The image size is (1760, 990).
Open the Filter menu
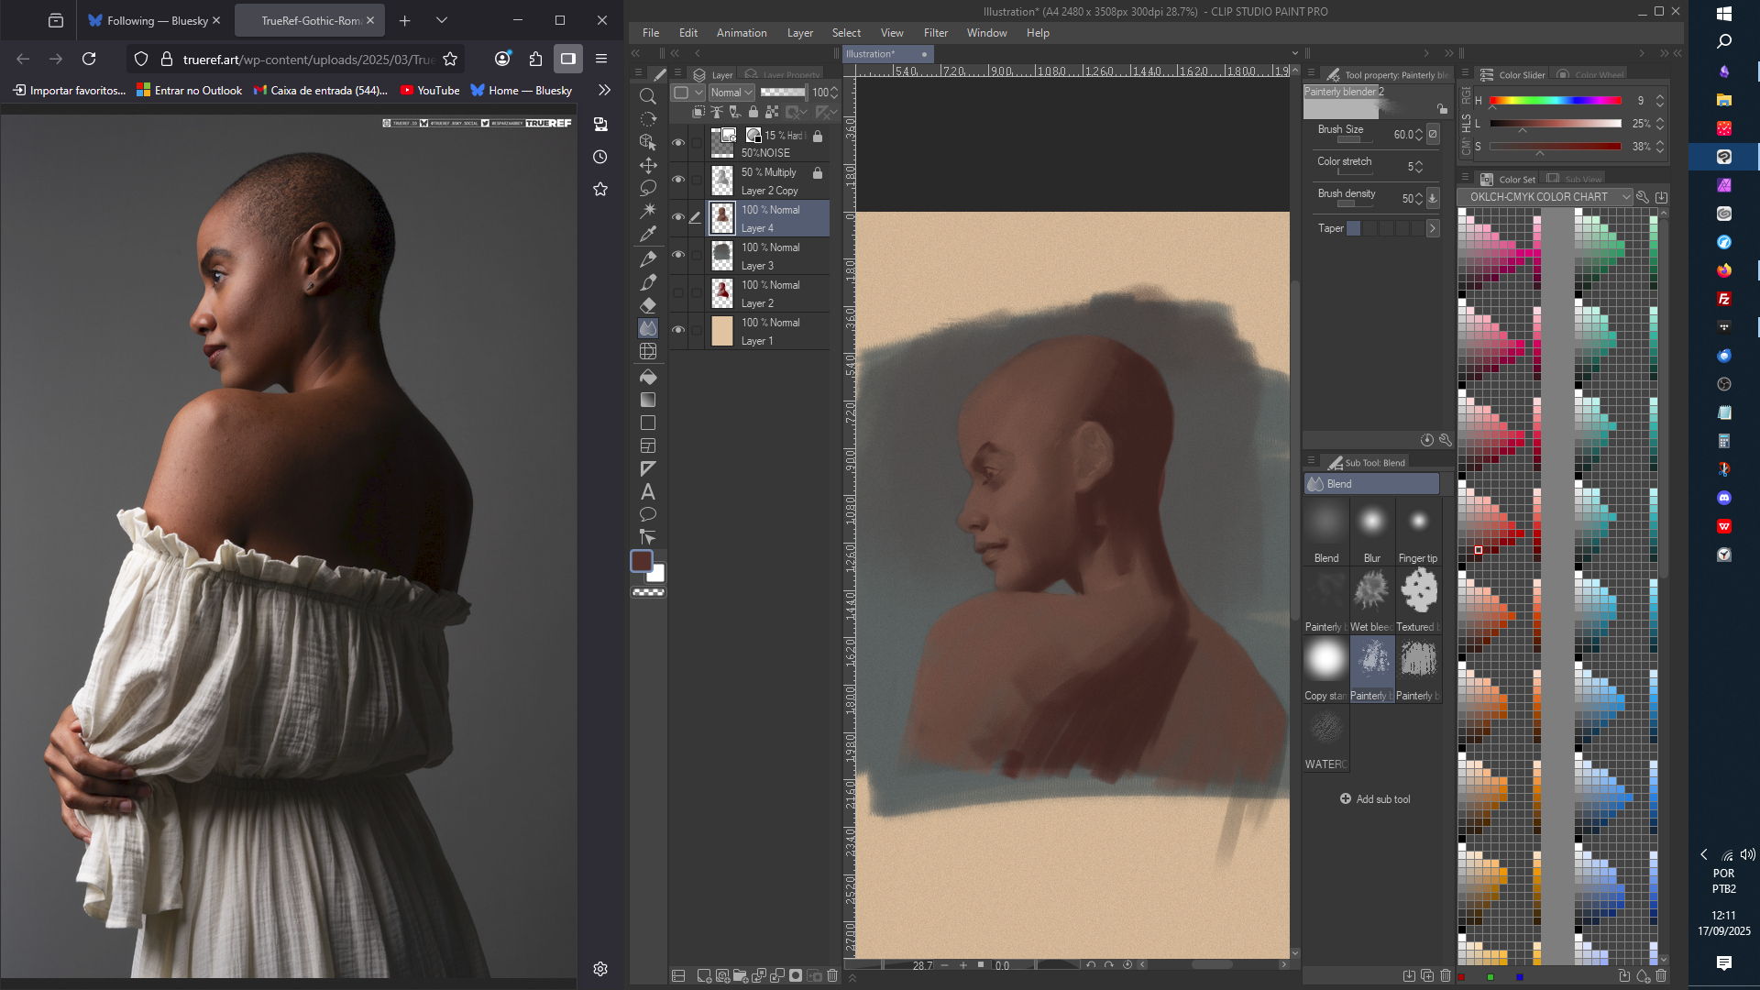tap(935, 33)
